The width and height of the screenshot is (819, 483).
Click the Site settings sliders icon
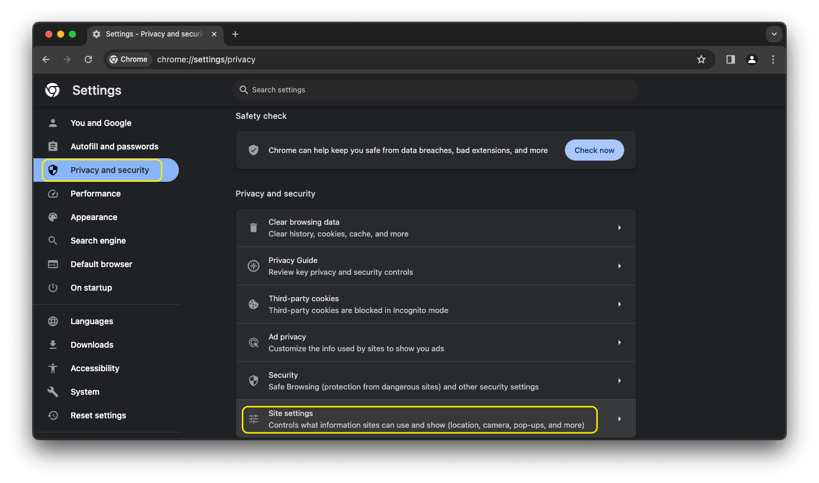coord(253,419)
